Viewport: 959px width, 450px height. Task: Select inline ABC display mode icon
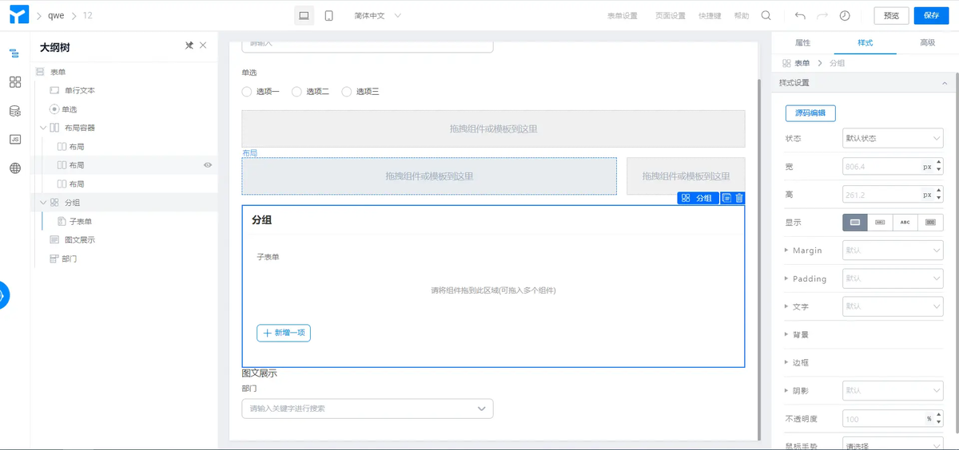pyautogui.click(x=905, y=223)
